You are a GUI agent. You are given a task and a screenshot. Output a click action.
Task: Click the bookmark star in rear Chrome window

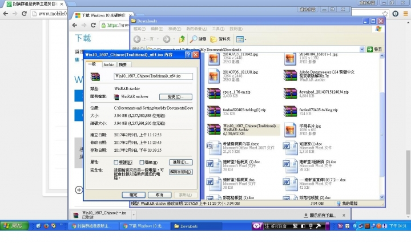(385, 14)
